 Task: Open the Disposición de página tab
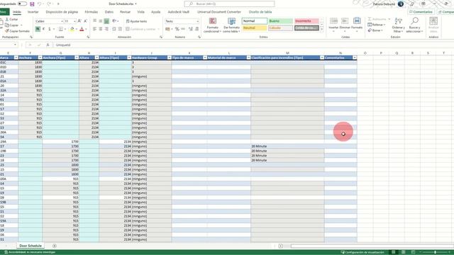coord(62,12)
